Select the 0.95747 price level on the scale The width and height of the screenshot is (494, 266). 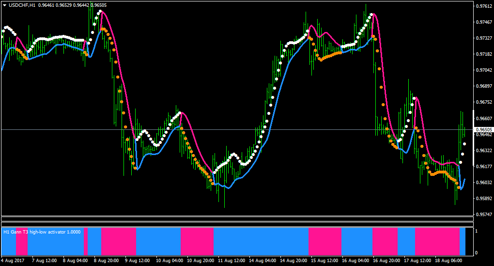[x=484, y=215]
